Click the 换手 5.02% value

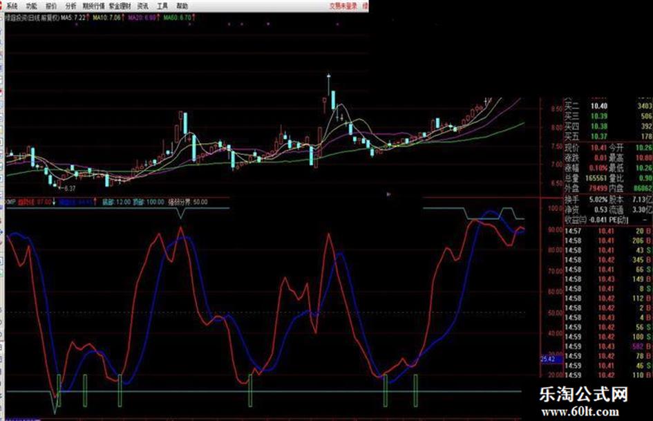598,200
